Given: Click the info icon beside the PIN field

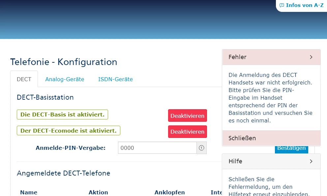Looking at the screenshot, I should tap(201, 148).
